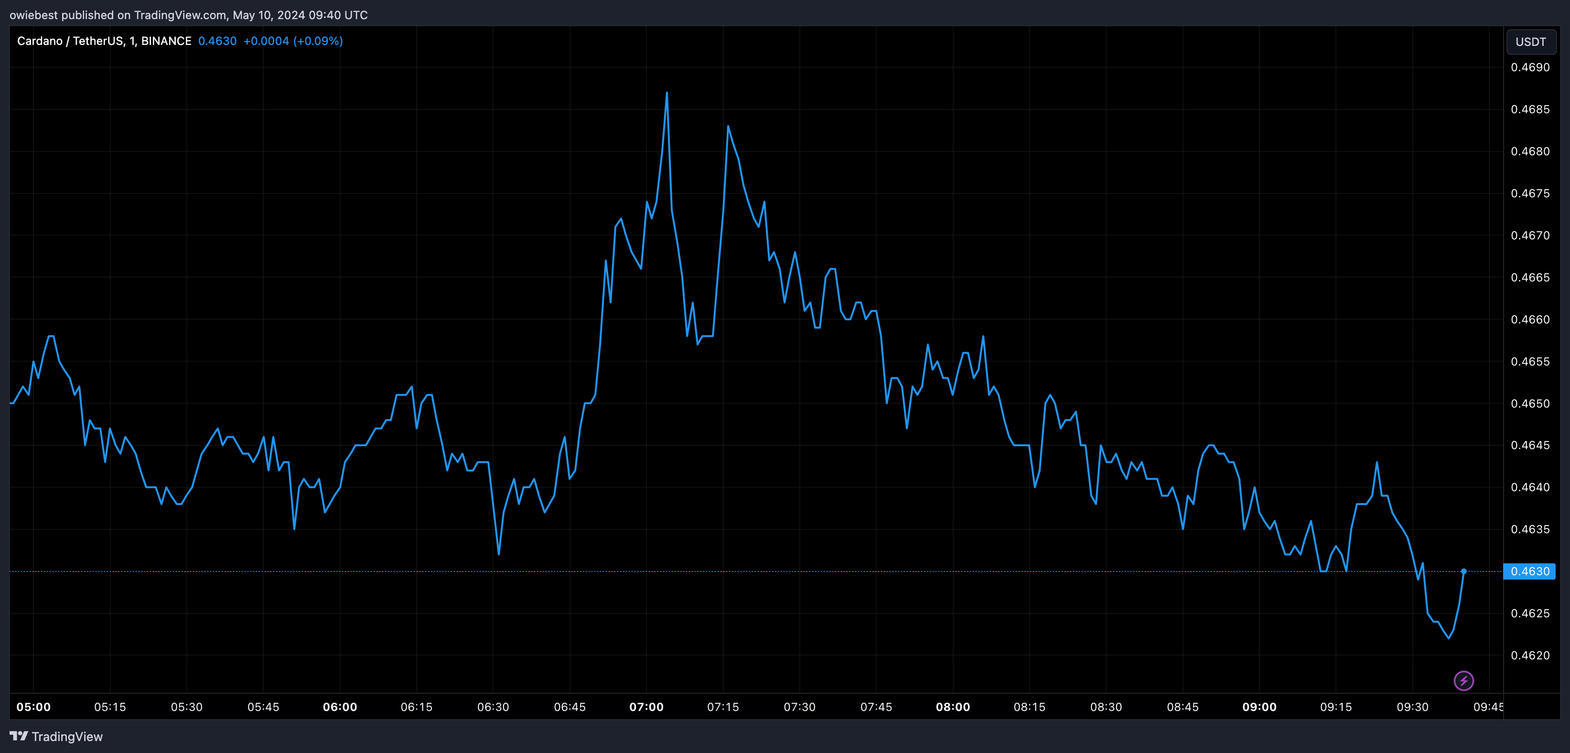1570x753 pixels.
Task: Click the TradingView logo icon
Action: coord(18,736)
